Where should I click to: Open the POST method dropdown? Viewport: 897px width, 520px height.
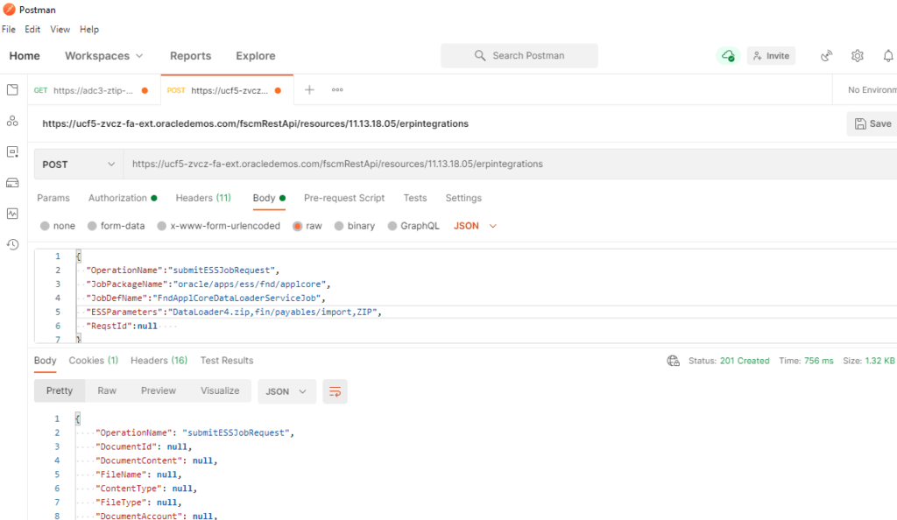pyautogui.click(x=78, y=165)
